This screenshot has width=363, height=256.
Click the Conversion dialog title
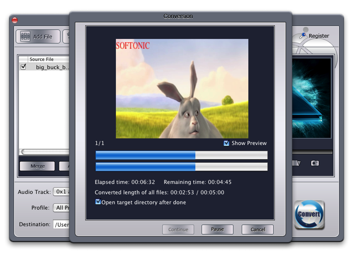(x=178, y=16)
